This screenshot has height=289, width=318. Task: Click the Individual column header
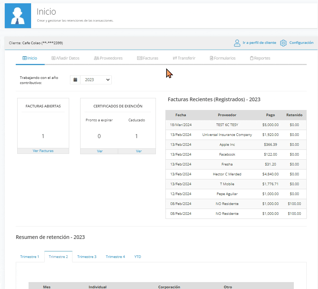(x=98, y=287)
